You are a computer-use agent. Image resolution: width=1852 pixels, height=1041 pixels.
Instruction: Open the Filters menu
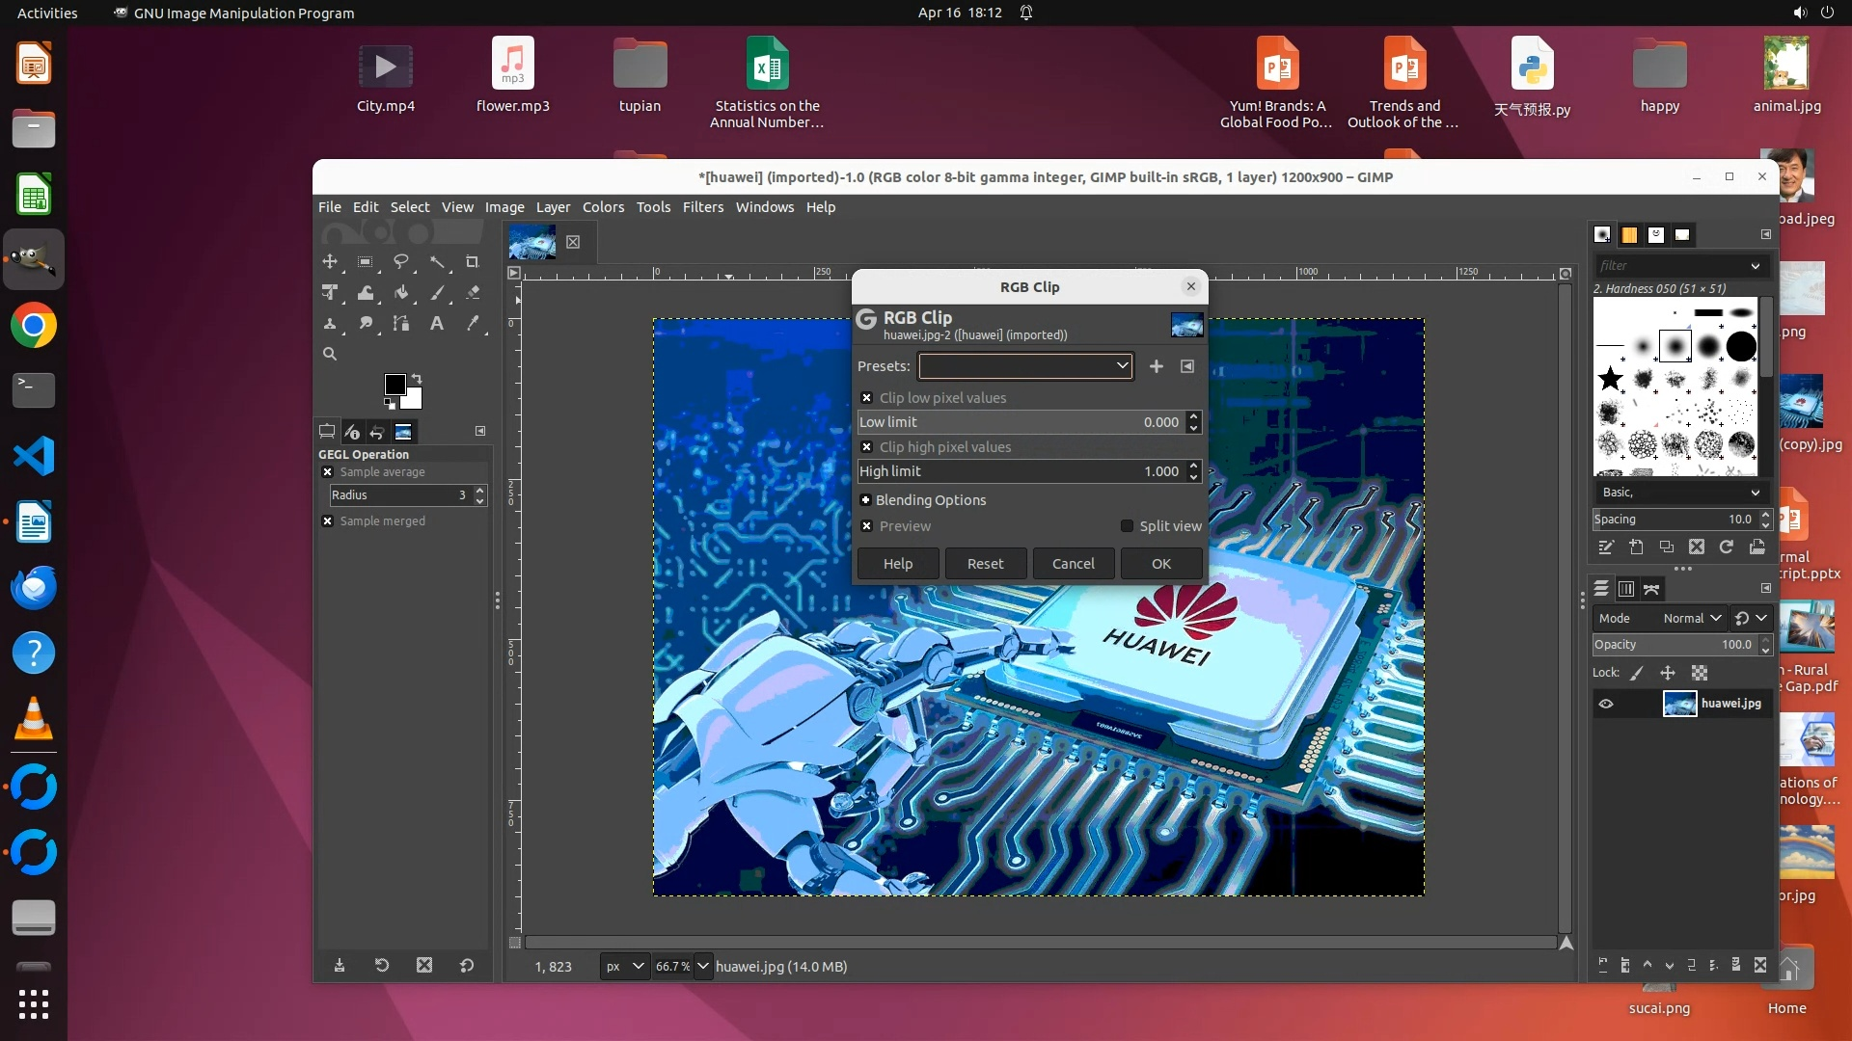click(x=702, y=207)
